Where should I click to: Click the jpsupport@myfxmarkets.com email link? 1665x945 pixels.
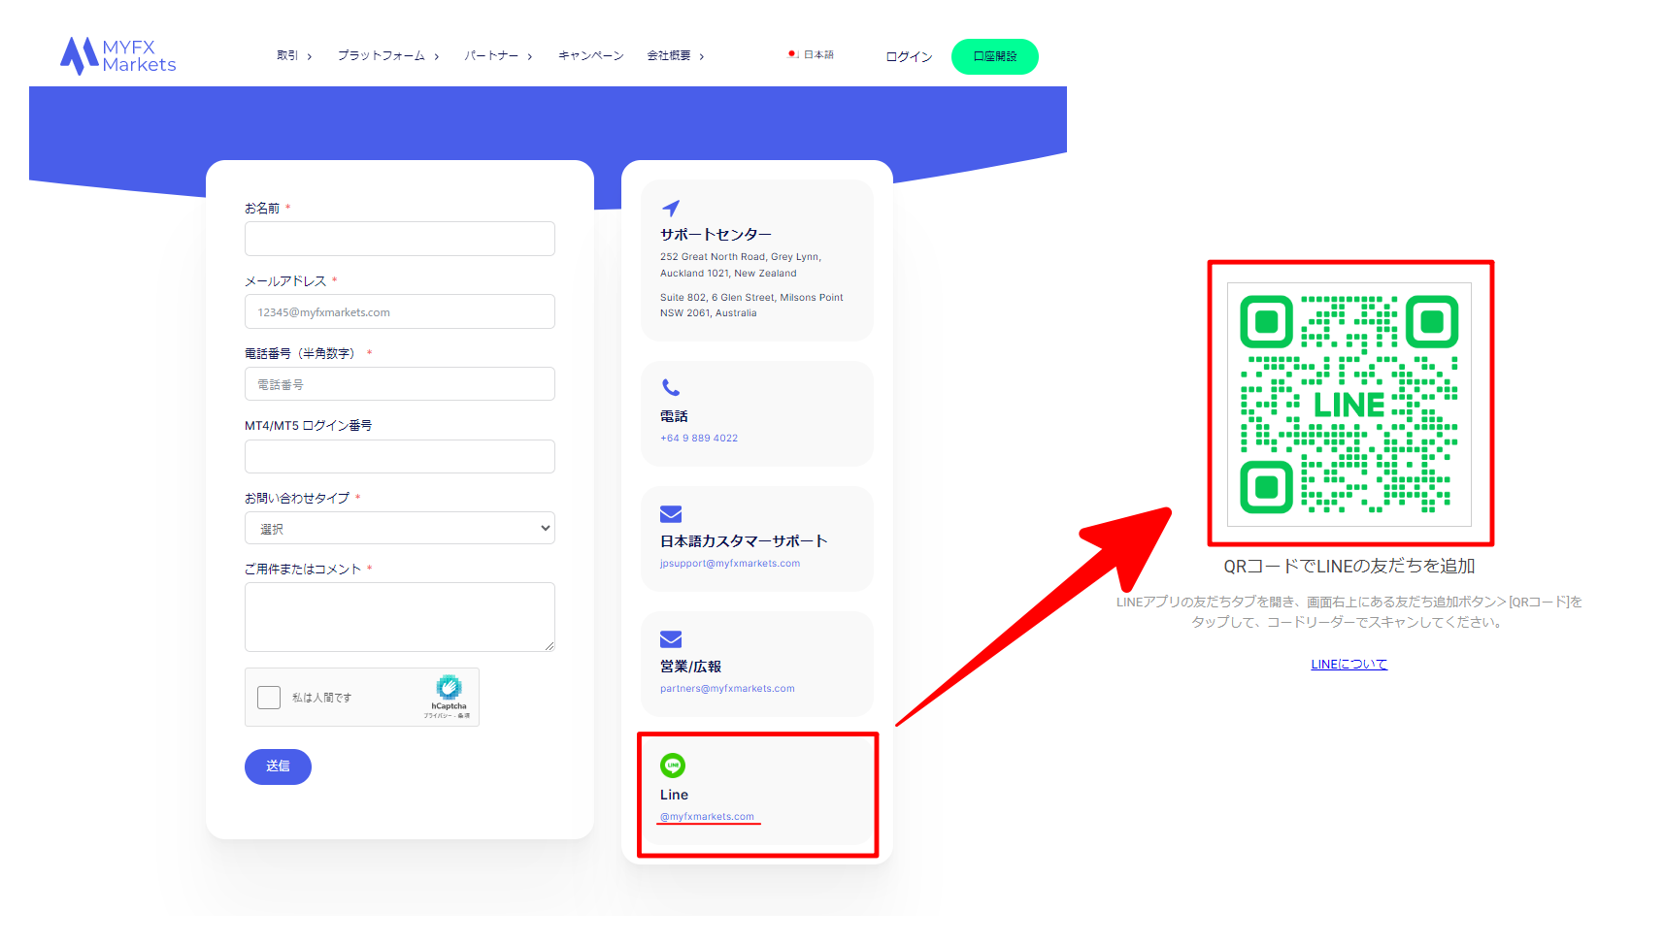point(730,564)
